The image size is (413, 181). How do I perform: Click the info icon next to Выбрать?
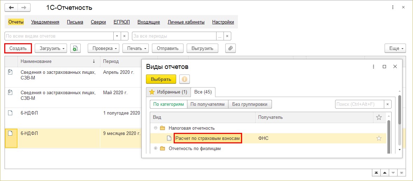point(184,79)
